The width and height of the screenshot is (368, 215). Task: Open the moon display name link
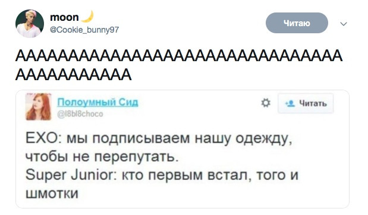click(x=64, y=17)
